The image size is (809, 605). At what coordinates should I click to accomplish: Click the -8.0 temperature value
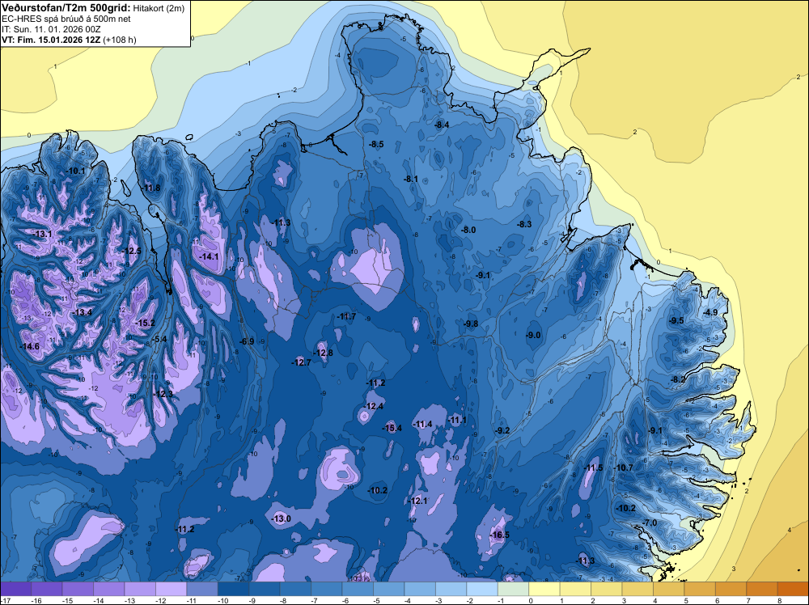[468, 230]
